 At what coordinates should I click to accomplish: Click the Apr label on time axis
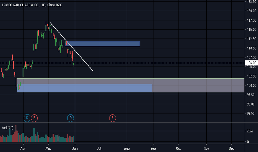[23, 148]
